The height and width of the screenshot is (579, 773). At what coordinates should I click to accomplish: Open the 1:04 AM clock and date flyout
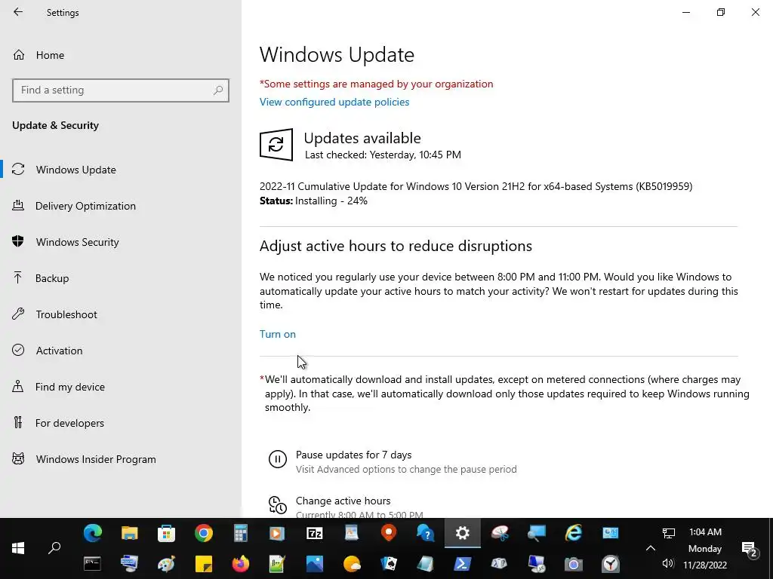705,548
